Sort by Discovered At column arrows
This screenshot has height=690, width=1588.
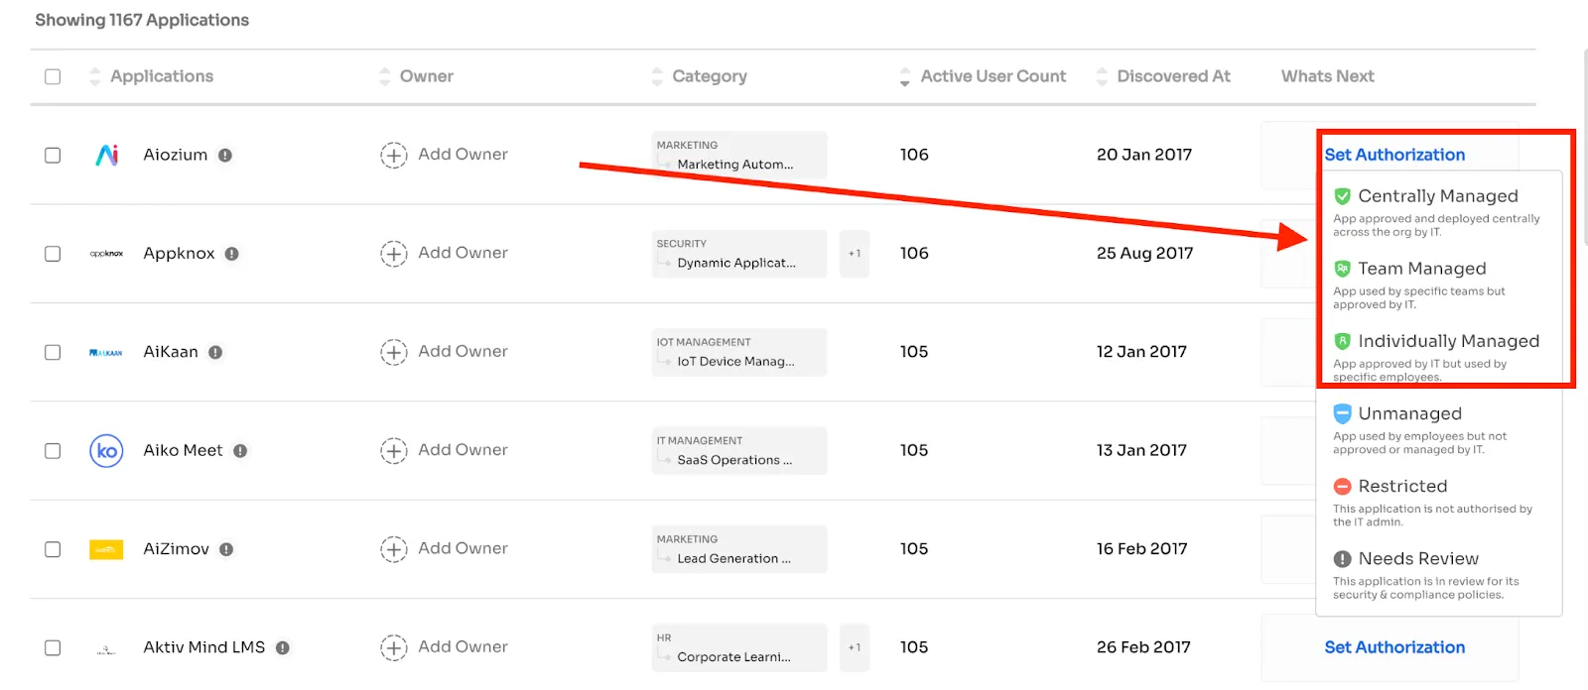pyautogui.click(x=1102, y=77)
